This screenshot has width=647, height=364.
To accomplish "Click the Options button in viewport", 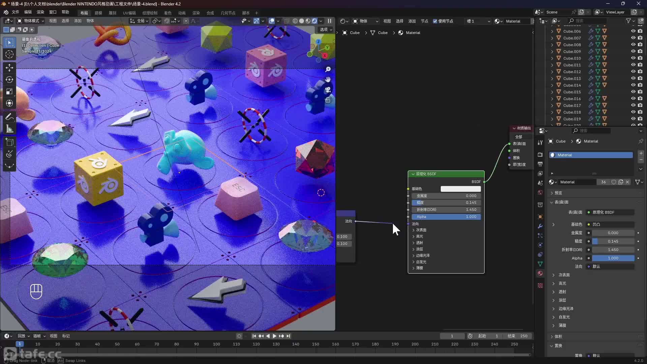I will [x=326, y=30].
